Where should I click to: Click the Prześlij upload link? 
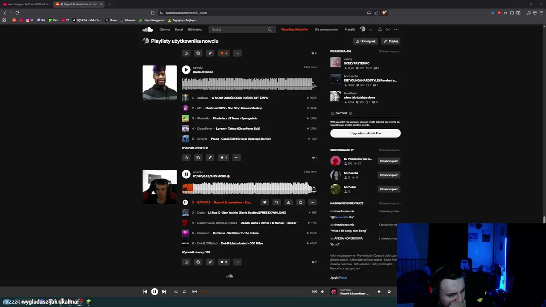[x=349, y=29]
